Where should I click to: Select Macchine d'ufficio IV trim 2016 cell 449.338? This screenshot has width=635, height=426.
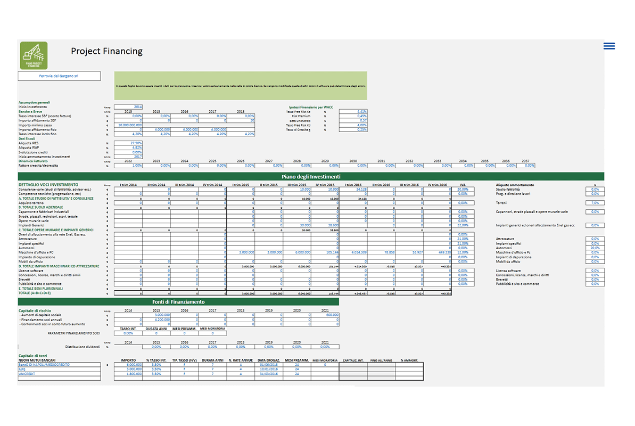click(438, 252)
